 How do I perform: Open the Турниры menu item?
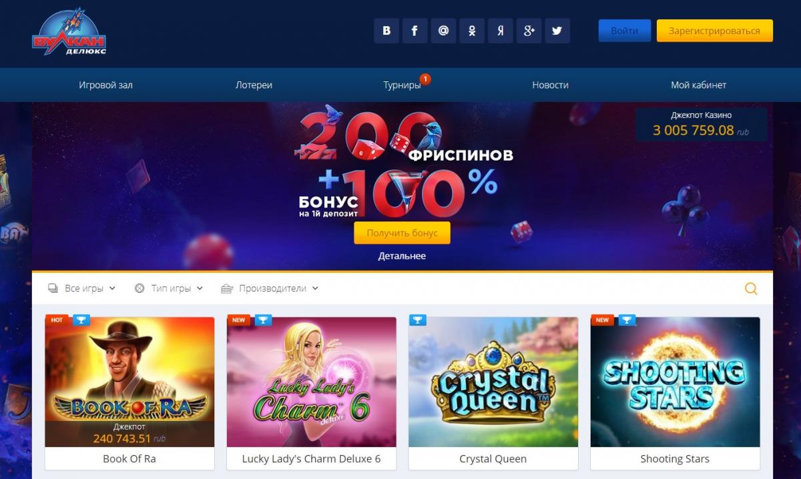(402, 85)
